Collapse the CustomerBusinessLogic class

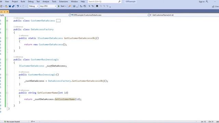click(7, 59)
